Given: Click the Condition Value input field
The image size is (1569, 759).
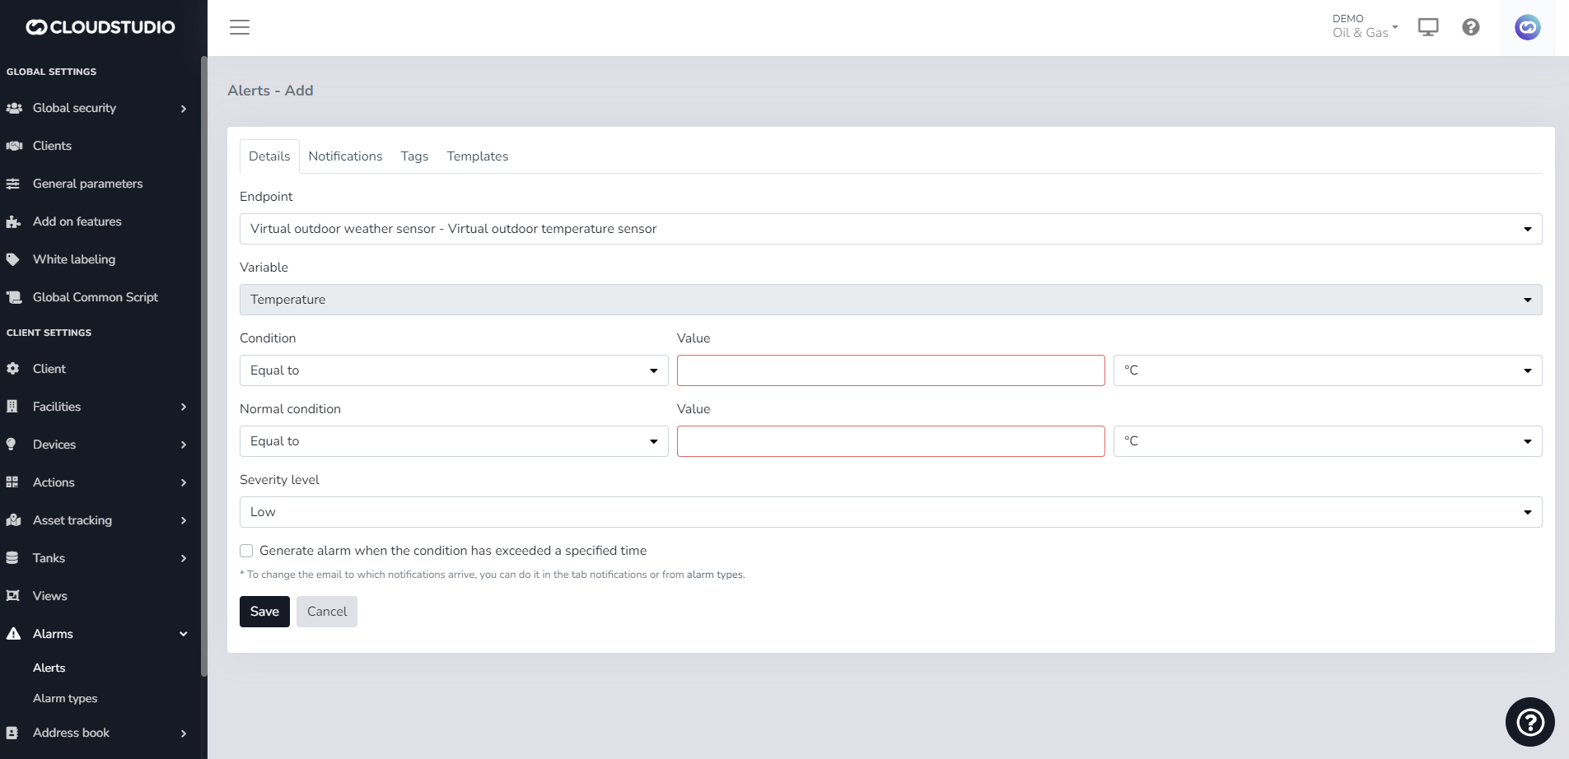Looking at the screenshot, I should (890, 370).
